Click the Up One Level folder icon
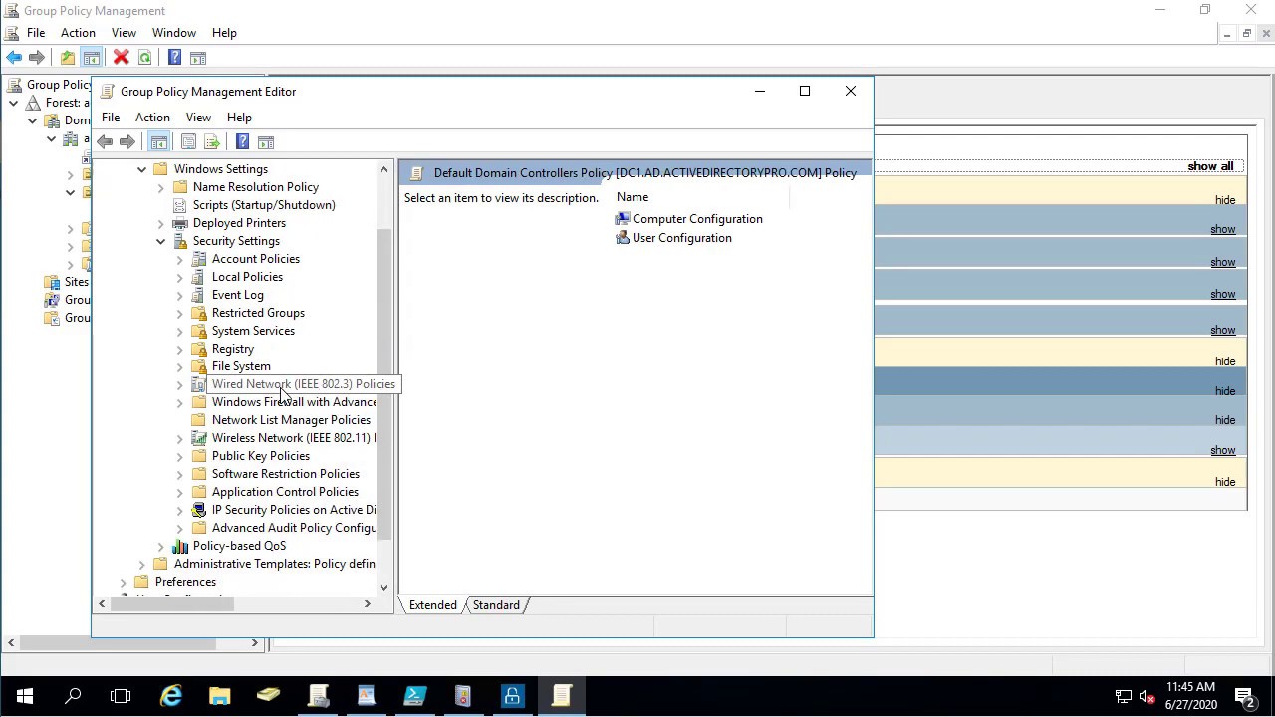Image resolution: width=1275 pixels, height=717 pixels. tap(67, 58)
